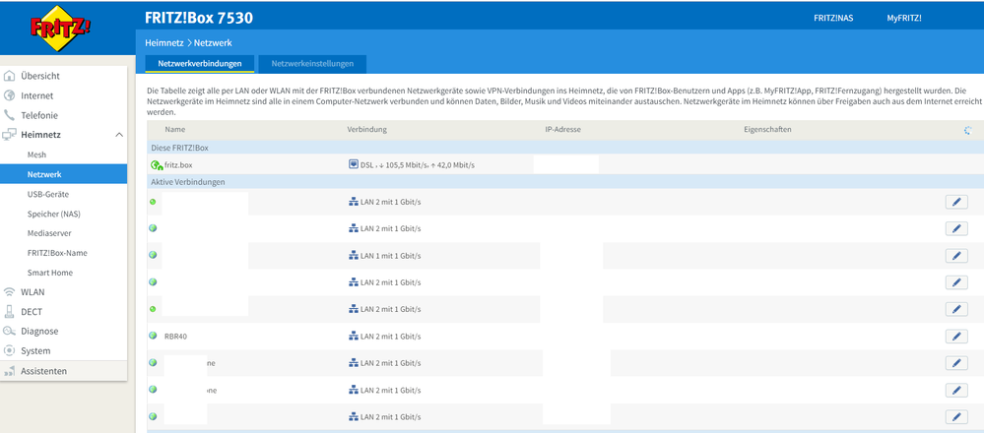The image size is (984, 433).
Task: Sort table by Verbindung column header
Action: pos(366,130)
